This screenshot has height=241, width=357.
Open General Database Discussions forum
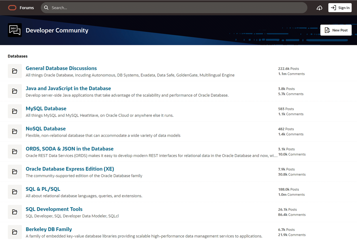point(61,68)
